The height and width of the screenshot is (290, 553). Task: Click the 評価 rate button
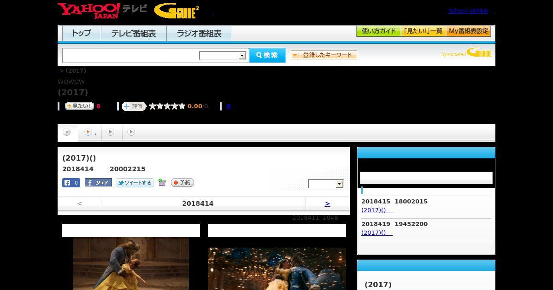134,106
